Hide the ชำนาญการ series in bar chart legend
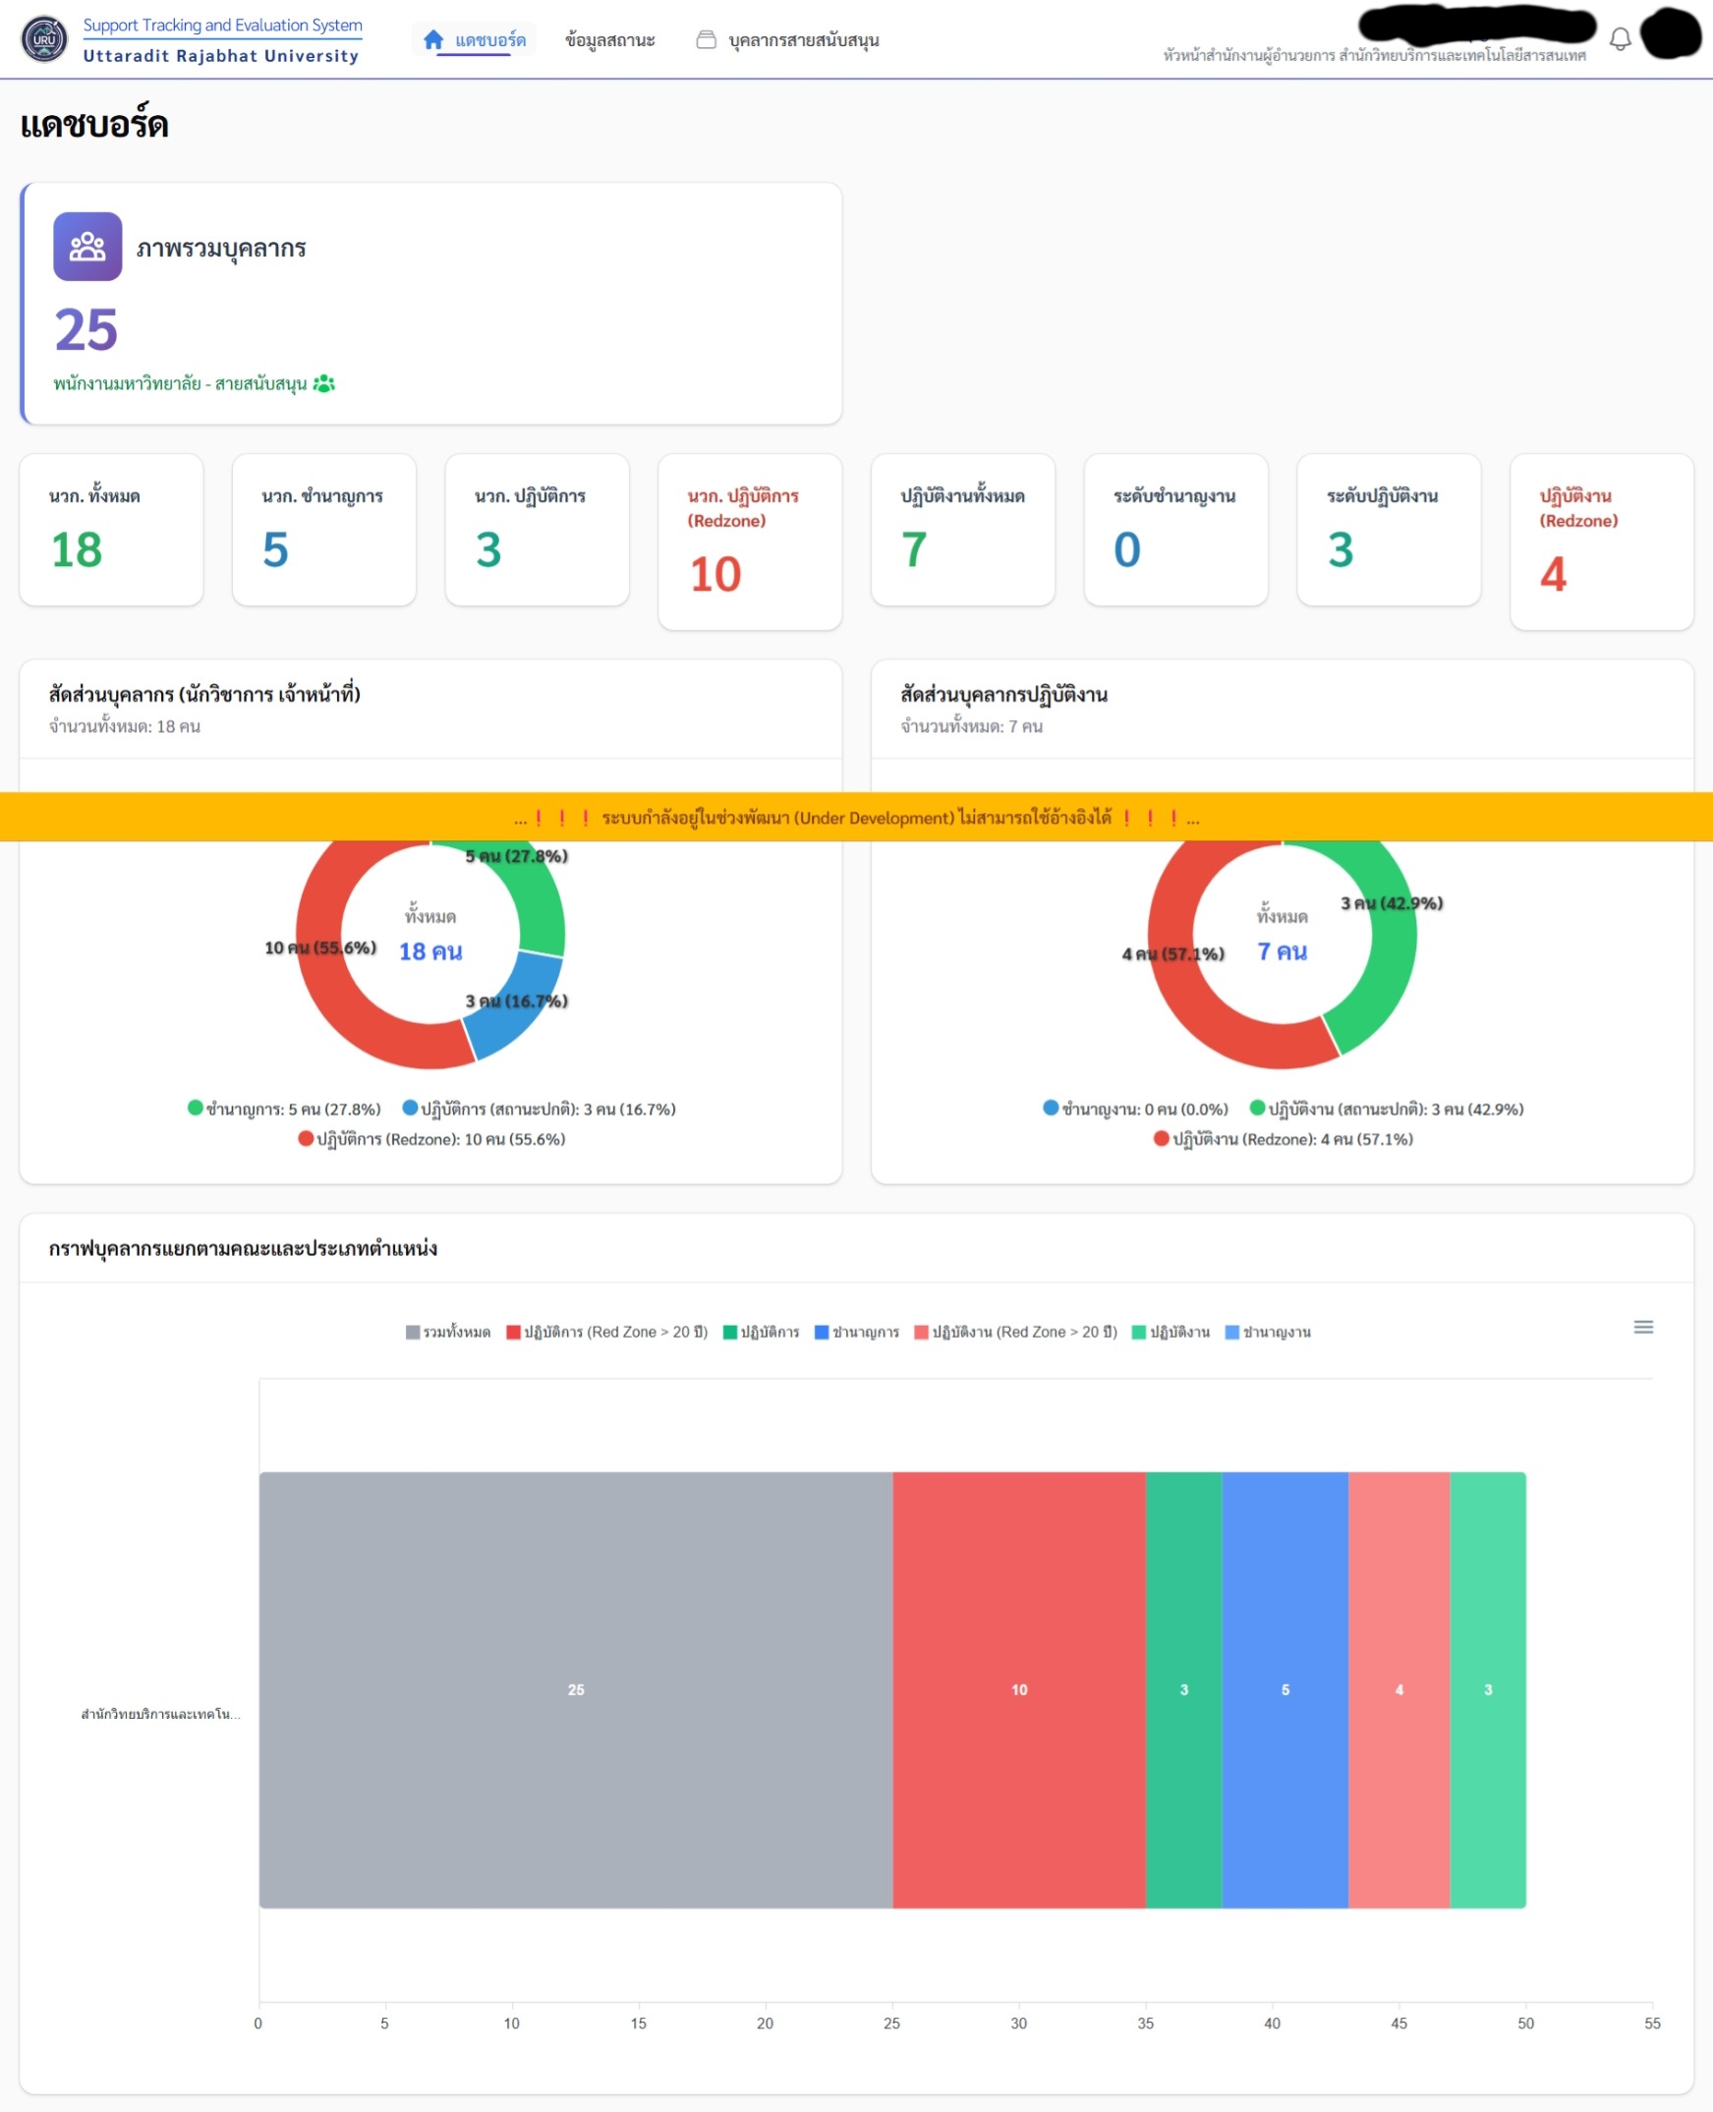Screen dimensions: 1713x2112 (x=857, y=1333)
